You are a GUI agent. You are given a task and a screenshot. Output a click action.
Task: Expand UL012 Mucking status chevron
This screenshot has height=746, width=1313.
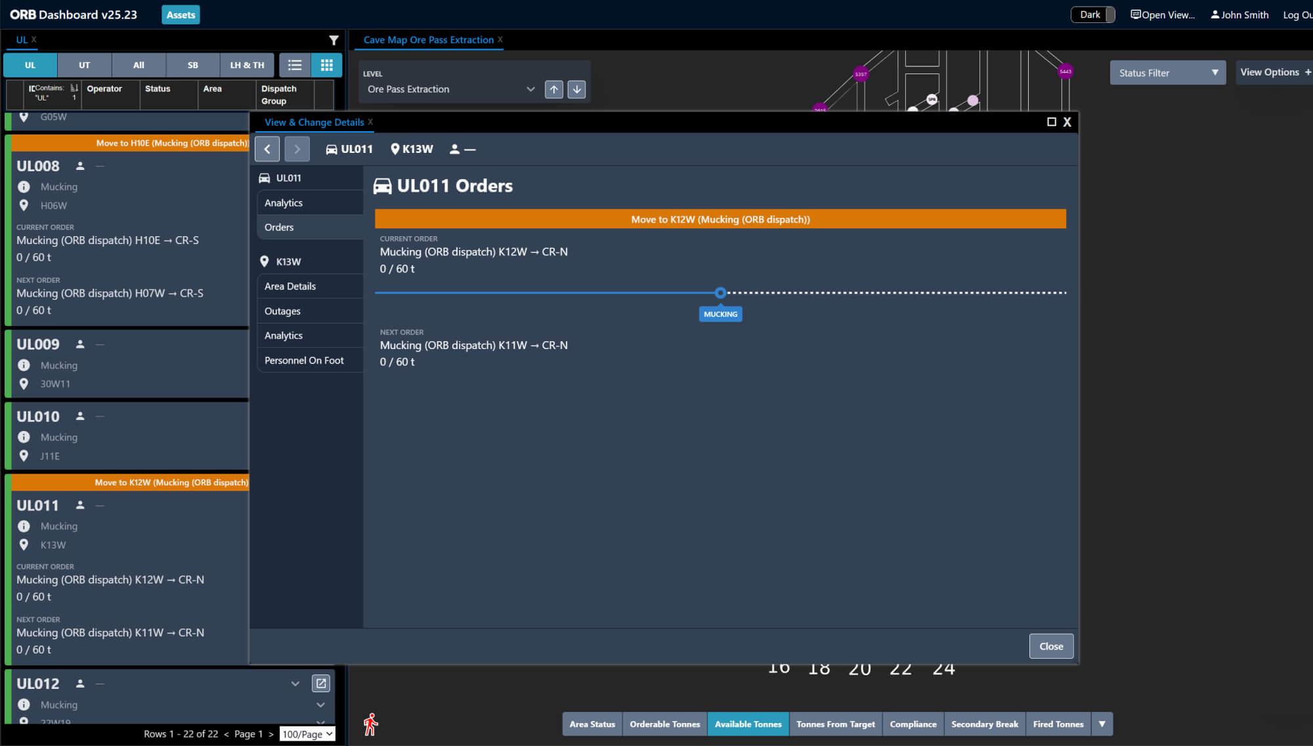(320, 705)
